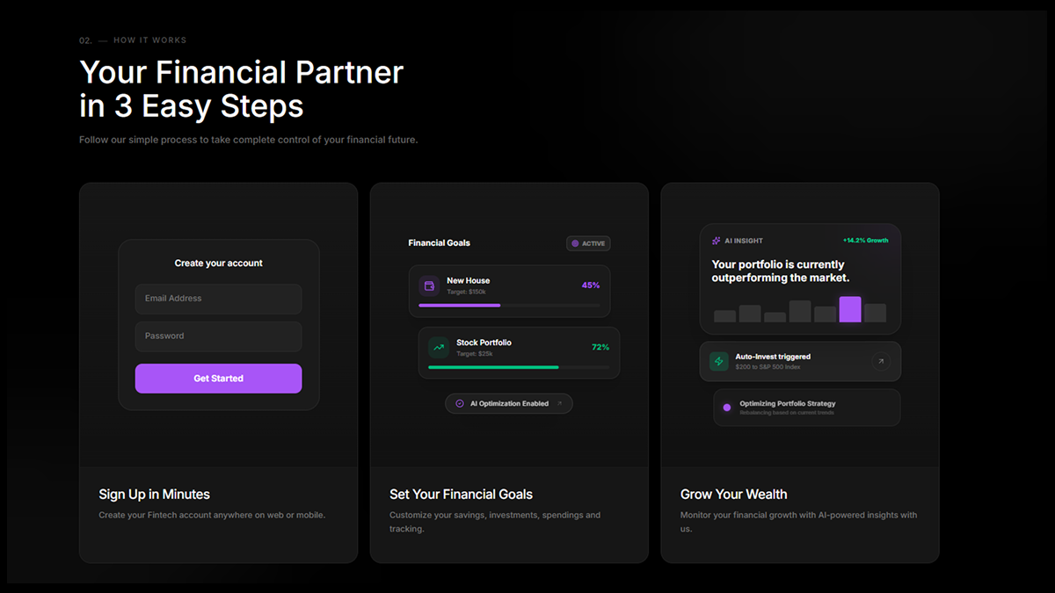
Task: Click the Stock Portfolio trend arrow icon
Action: [439, 348]
